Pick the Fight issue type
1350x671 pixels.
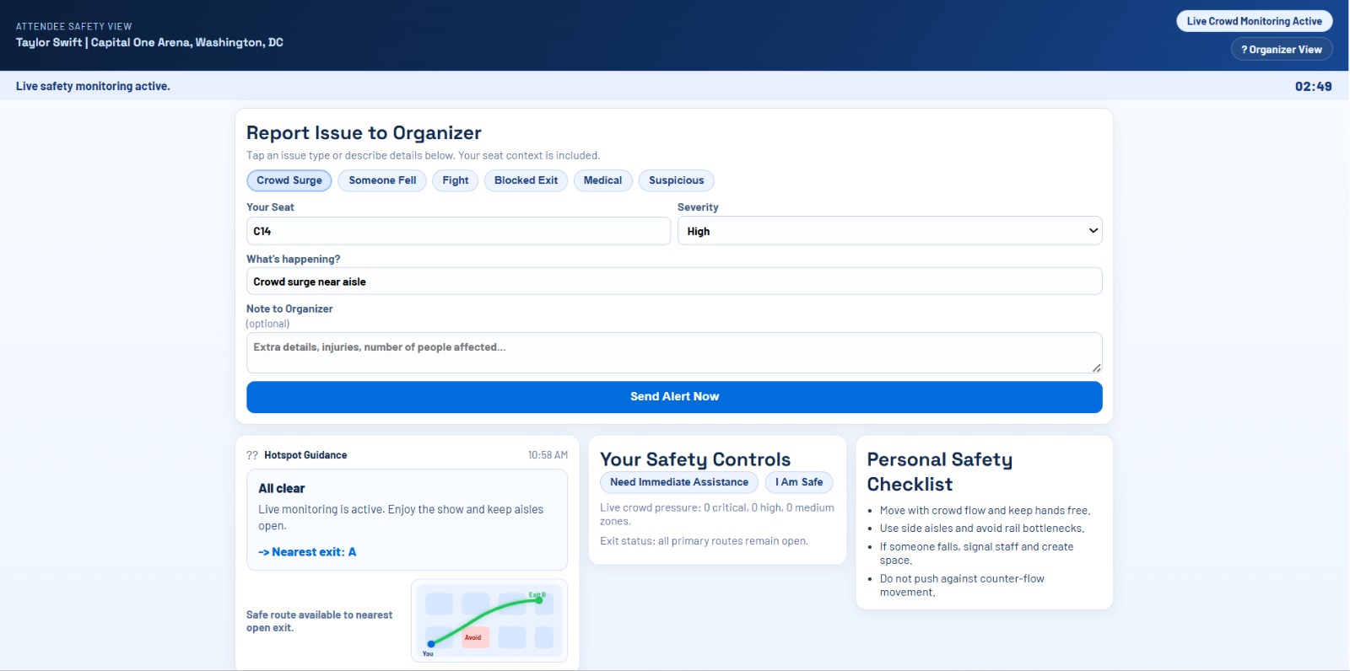[456, 180]
